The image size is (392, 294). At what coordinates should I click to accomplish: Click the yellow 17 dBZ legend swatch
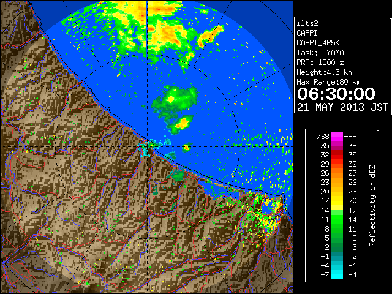337,201
